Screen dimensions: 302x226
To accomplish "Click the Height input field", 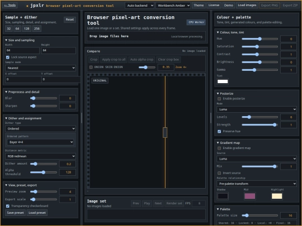I will click(59, 51).
